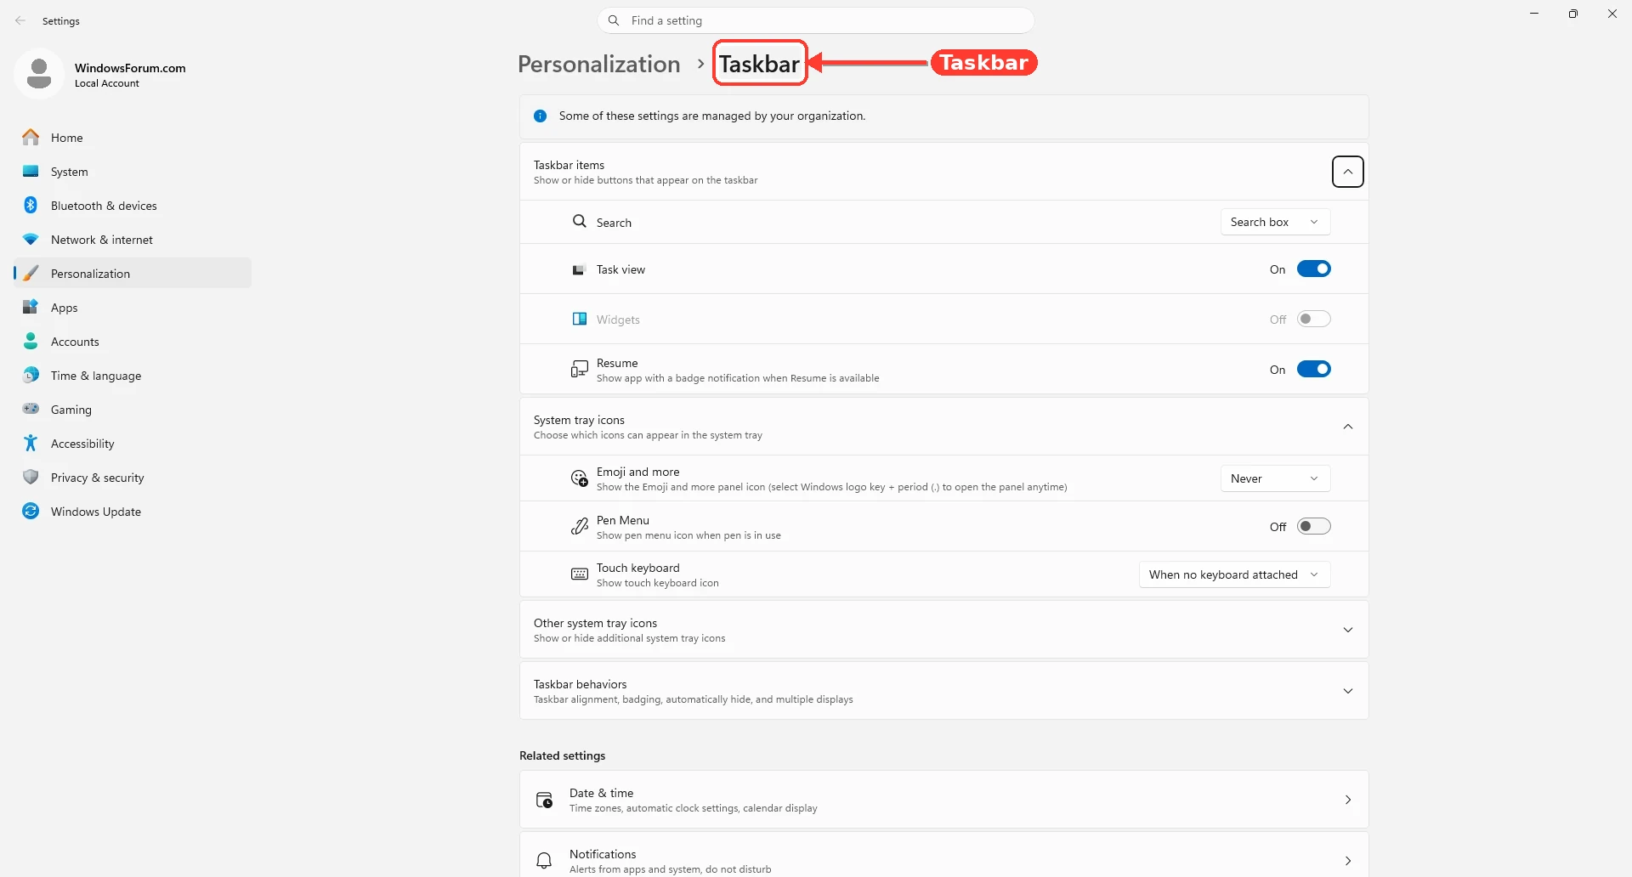Turn off the Resume toggle
This screenshot has width=1632, height=877.
pyautogui.click(x=1313, y=369)
